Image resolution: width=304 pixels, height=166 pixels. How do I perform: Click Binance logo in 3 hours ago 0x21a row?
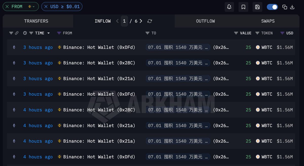pyautogui.click(x=60, y=78)
